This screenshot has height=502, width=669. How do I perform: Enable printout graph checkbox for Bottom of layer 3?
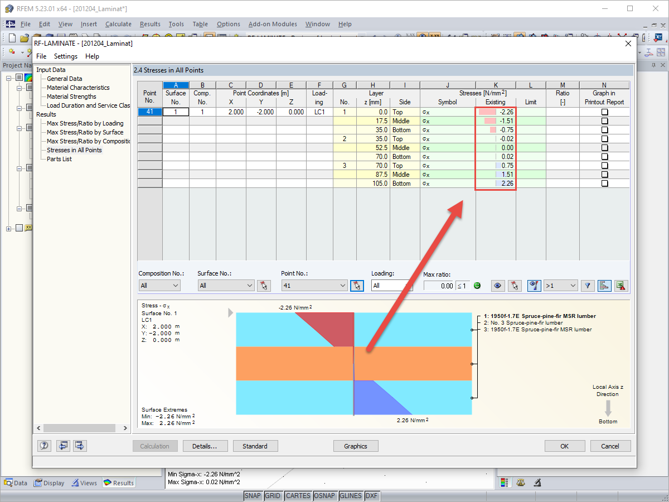604,183
